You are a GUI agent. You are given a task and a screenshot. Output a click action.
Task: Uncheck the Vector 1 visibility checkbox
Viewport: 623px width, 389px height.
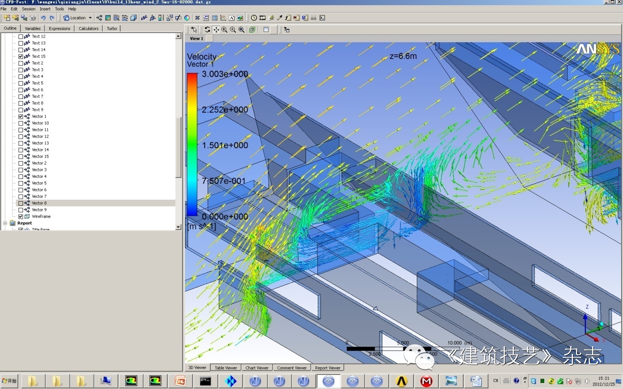21,117
